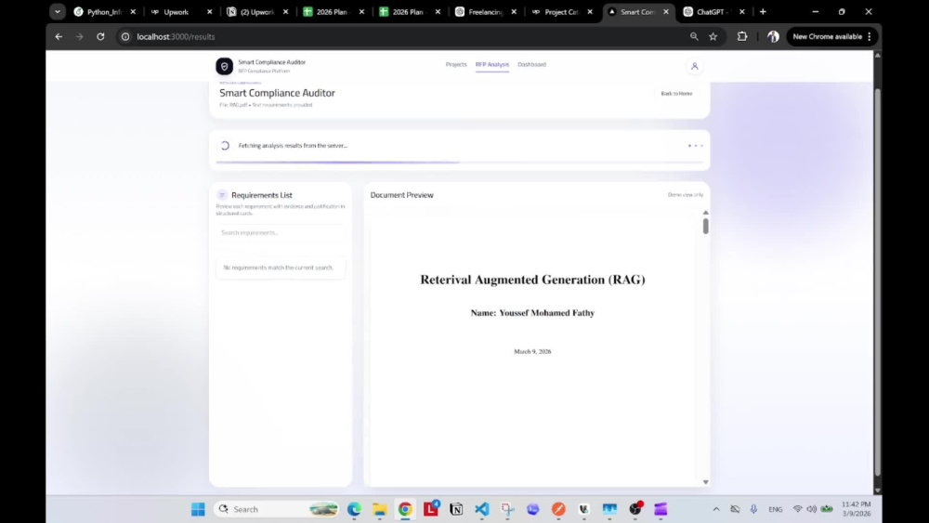Screen dimensions: 929x523
Task: Open the orange Postman icon on taskbar
Action: click(558, 509)
